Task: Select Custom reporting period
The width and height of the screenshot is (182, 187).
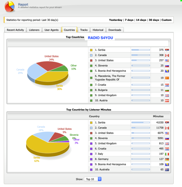Action: [x=167, y=20]
